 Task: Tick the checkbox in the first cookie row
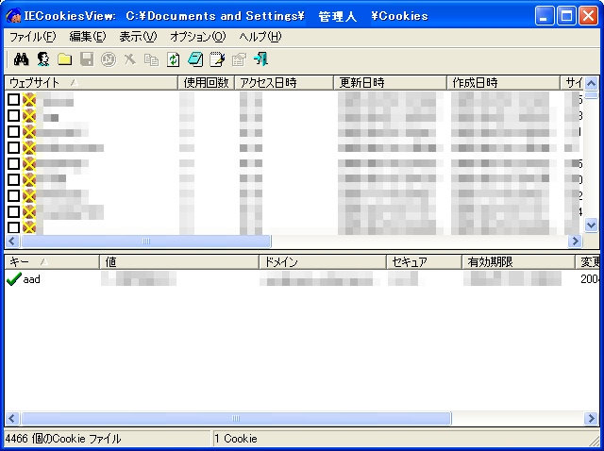coord(13,99)
